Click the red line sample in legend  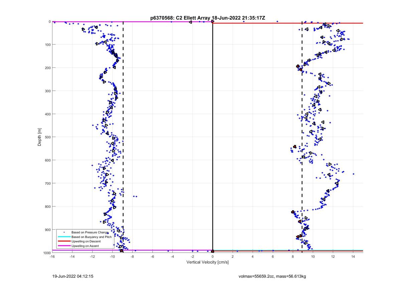click(x=64, y=241)
